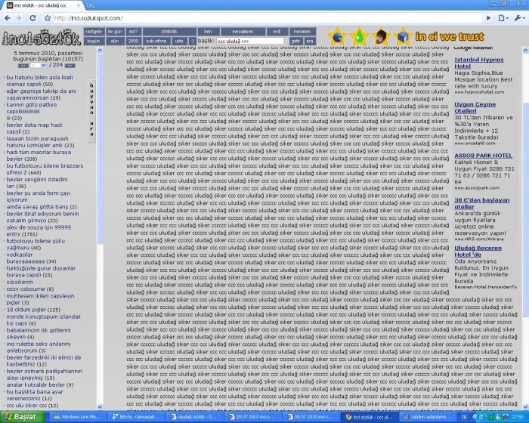Select the inci sözlük - ccc uludağ ccc tab
The image size is (529, 423).
(x=41, y=5)
